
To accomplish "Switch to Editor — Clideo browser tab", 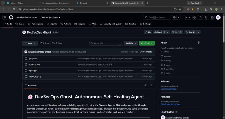I will (22, 3).
